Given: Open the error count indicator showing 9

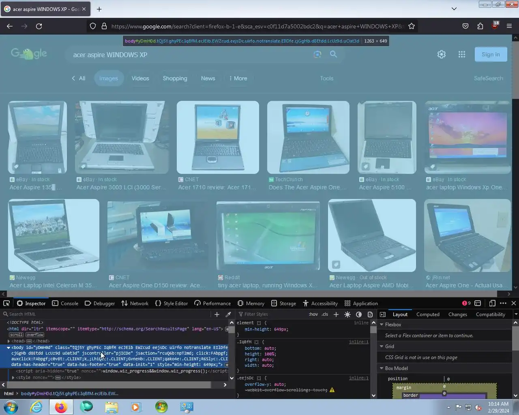Looking at the screenshot, I should click(x=466, y=303).
